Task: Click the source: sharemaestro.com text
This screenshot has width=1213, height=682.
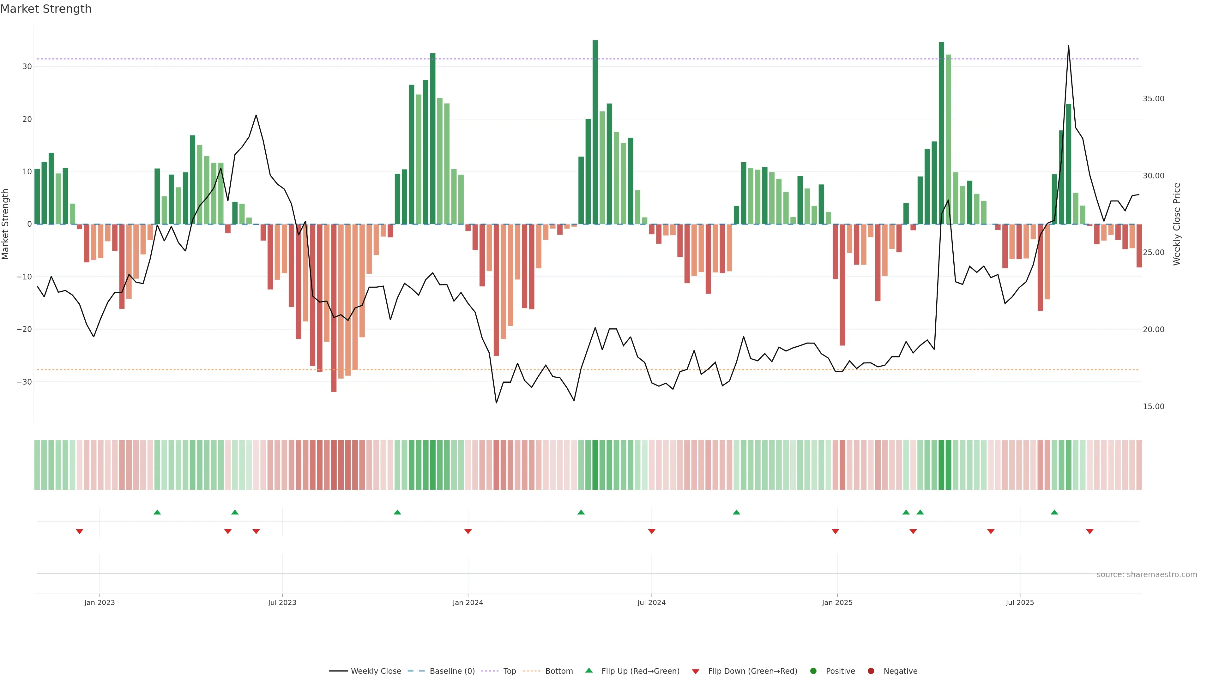Action: point(1147,575)
